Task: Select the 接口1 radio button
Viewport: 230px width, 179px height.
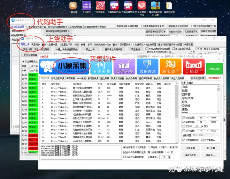Action: coord(161,147)
